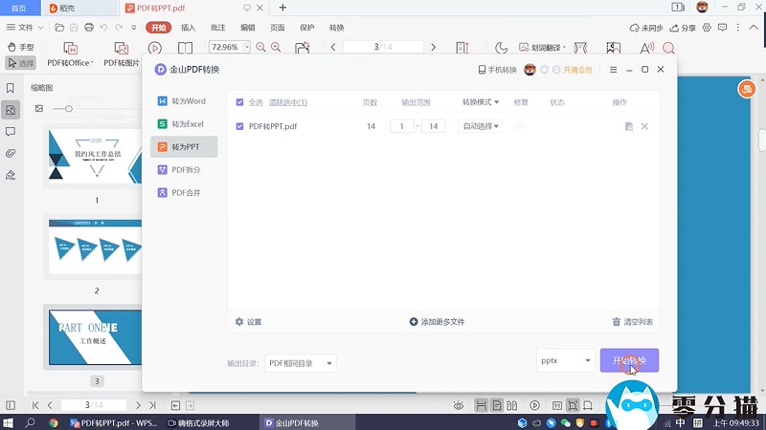This screenshot has width=766, height=430.
Task: Click the 开始转换 button
Action: [x=629, y=360]
